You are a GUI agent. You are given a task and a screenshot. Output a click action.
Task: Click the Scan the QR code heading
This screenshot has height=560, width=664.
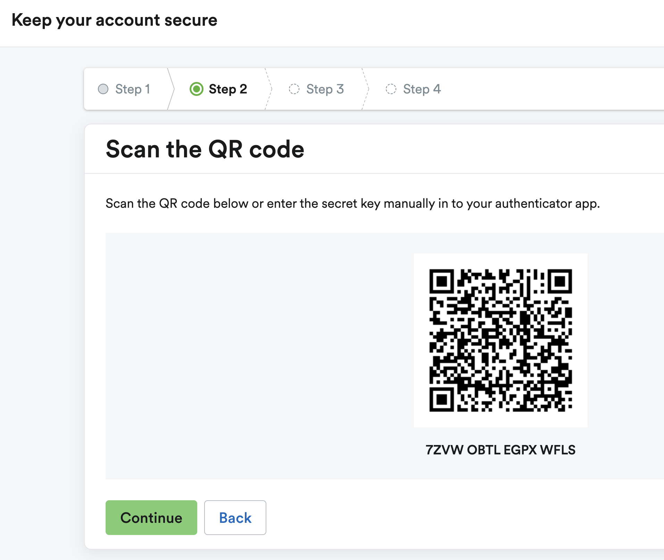205,149
